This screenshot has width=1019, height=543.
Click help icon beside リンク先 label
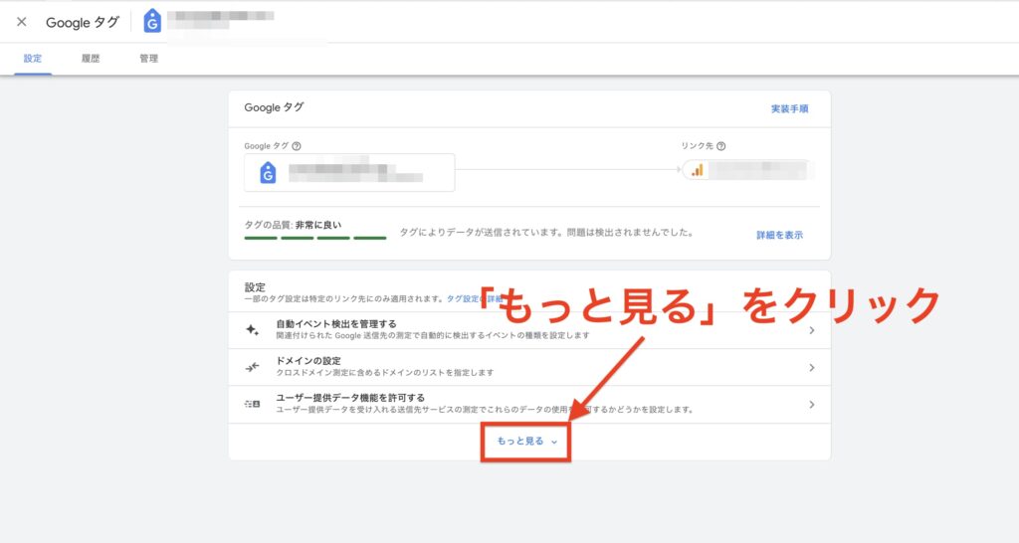[720, 145]
